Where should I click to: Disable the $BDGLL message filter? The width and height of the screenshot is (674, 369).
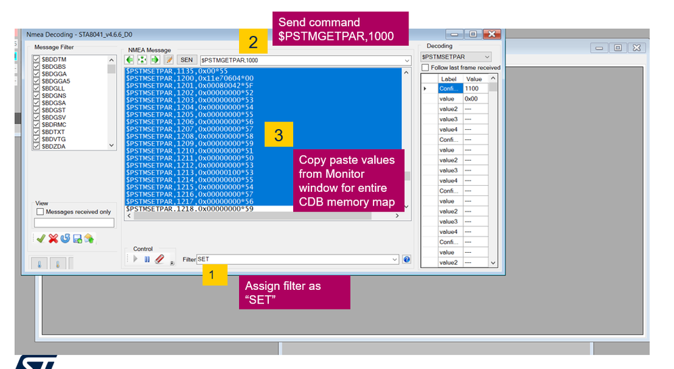click(x=36, y=88)
